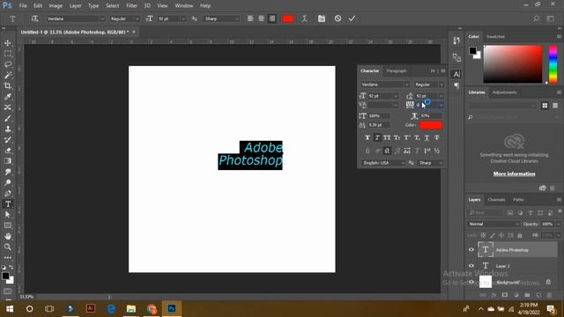Open Windows Start menu
564x317 pixels.
[10, 309]
